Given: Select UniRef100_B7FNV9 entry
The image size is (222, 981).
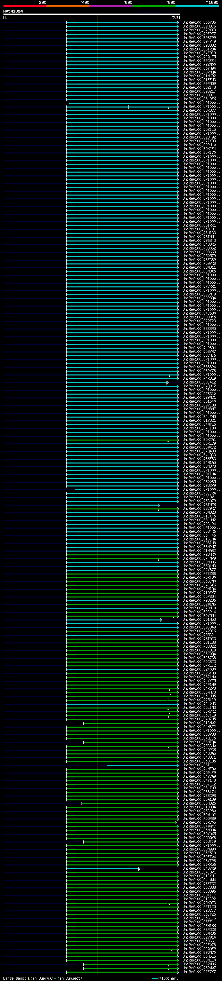Looking at the screenshot, I should point(199,558).
